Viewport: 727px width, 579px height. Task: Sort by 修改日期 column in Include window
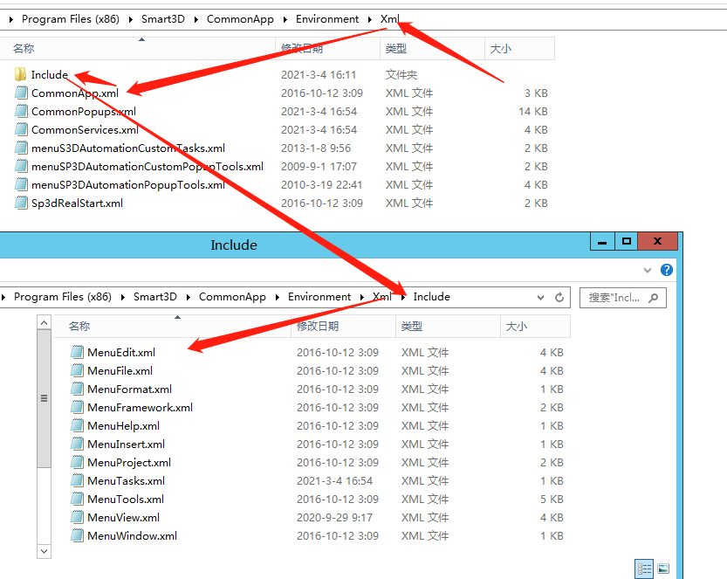pos(344,326)
